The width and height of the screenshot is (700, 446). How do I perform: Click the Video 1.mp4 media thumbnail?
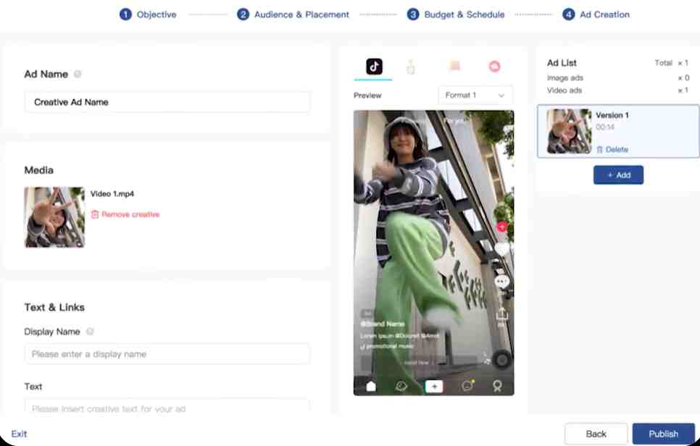54,217
